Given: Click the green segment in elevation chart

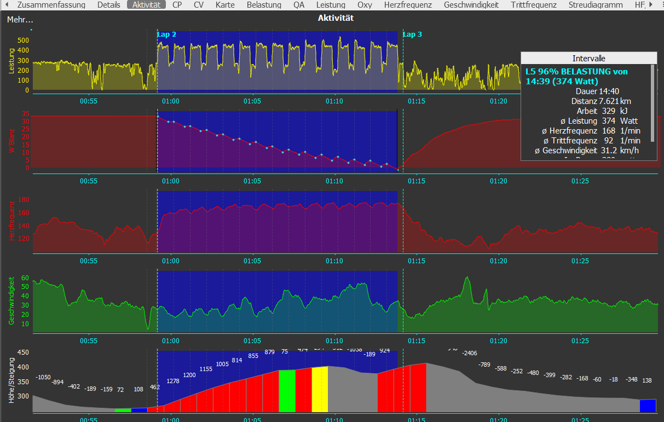Looking at the screenshot, I should [287, 391].
